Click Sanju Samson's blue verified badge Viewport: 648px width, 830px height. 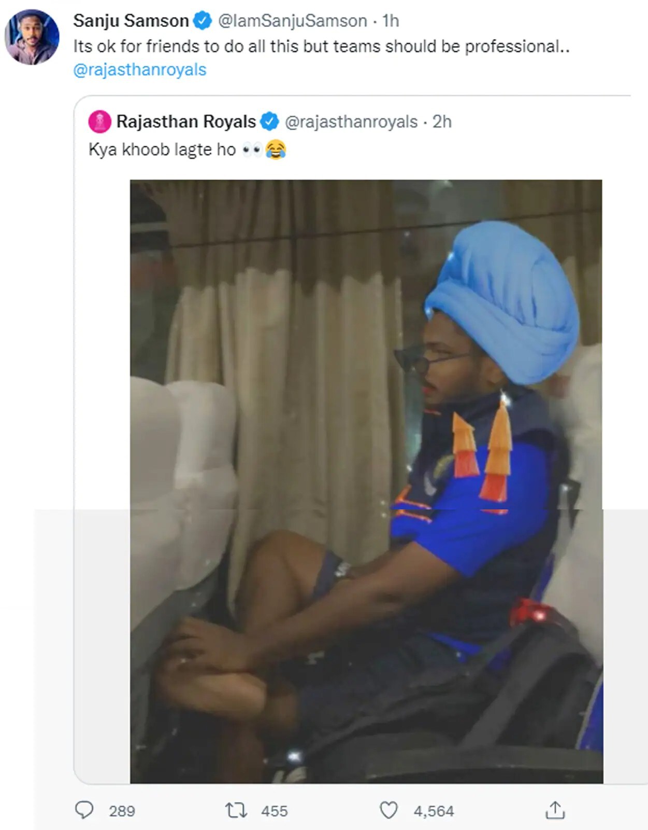[202, 21]
